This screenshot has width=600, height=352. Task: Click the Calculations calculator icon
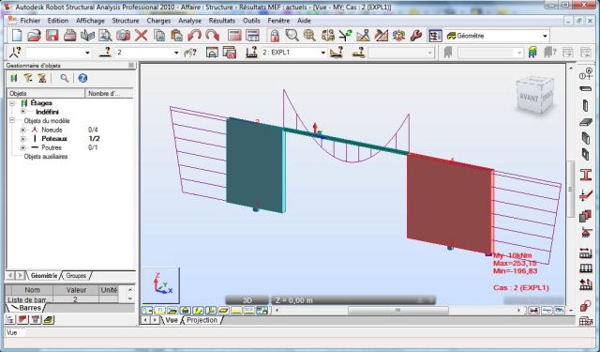[x=234, y=36]
